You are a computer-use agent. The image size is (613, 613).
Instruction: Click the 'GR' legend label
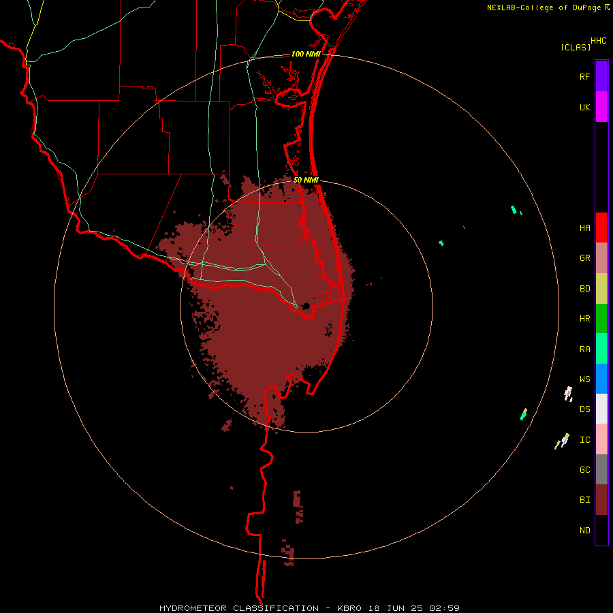[584, 258]
